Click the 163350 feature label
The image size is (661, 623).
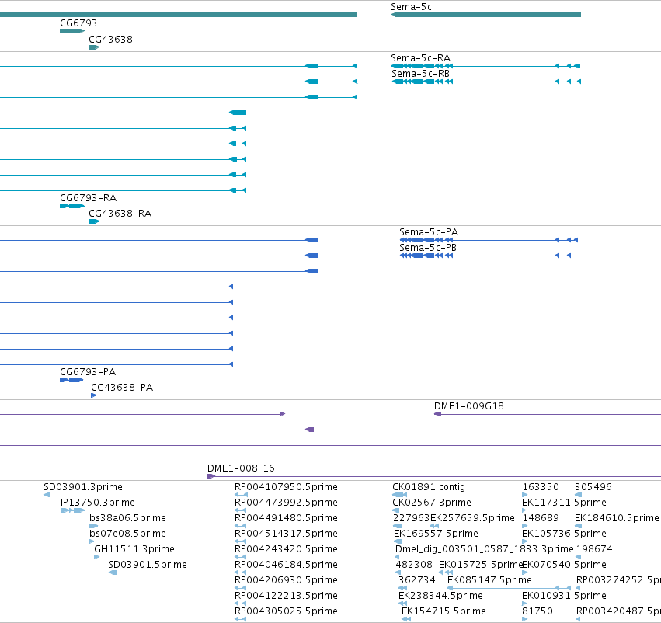coord(541,487)
